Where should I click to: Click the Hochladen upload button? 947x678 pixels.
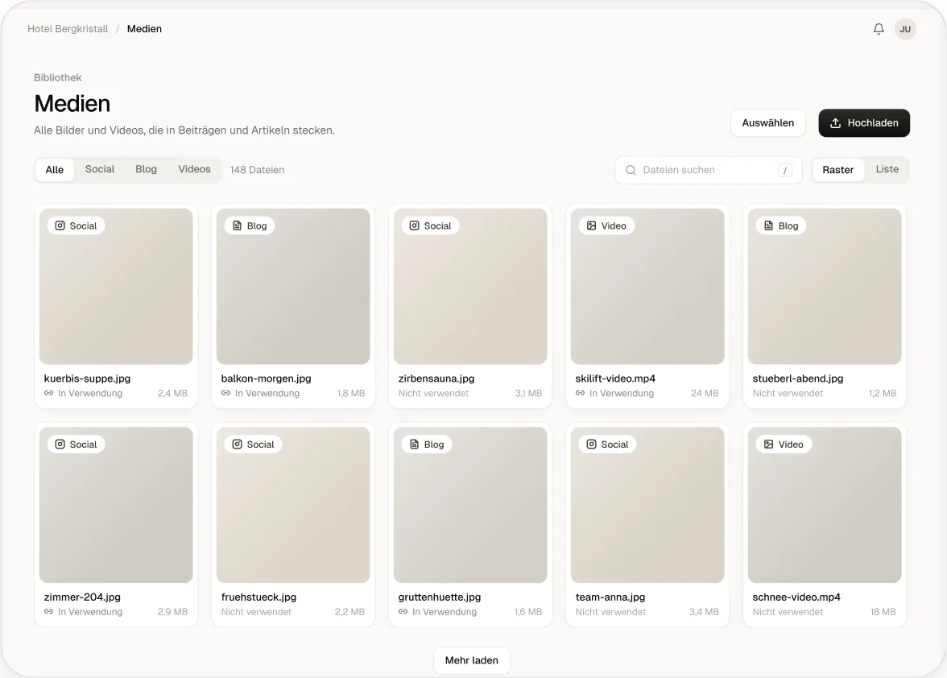pos(863,123)
